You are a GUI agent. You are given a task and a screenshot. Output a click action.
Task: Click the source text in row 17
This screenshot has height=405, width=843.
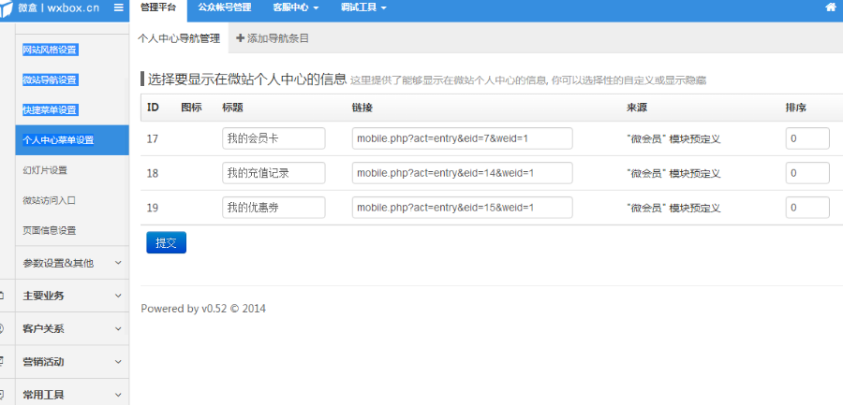[673, 139]
